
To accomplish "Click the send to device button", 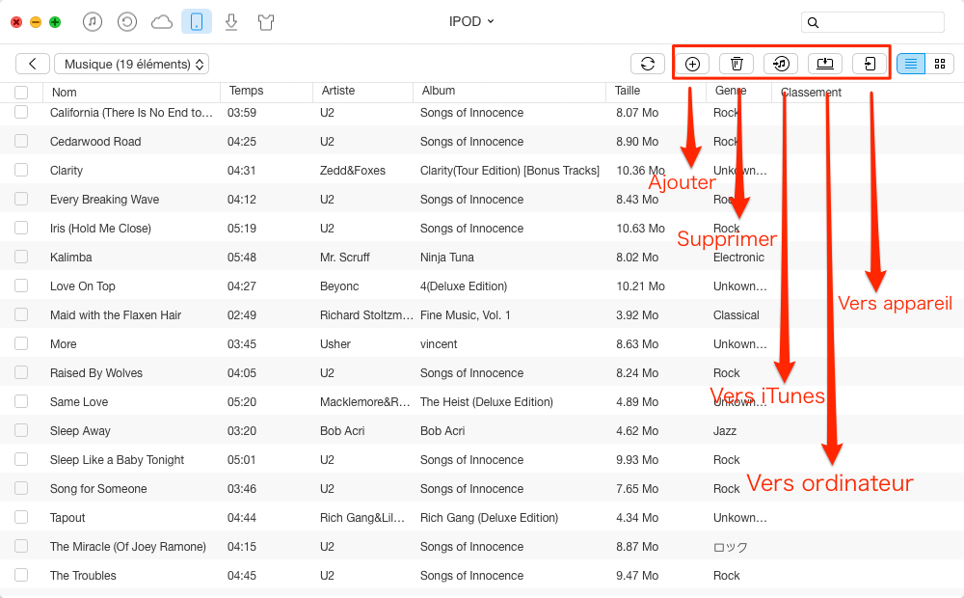I will point(870,64).
